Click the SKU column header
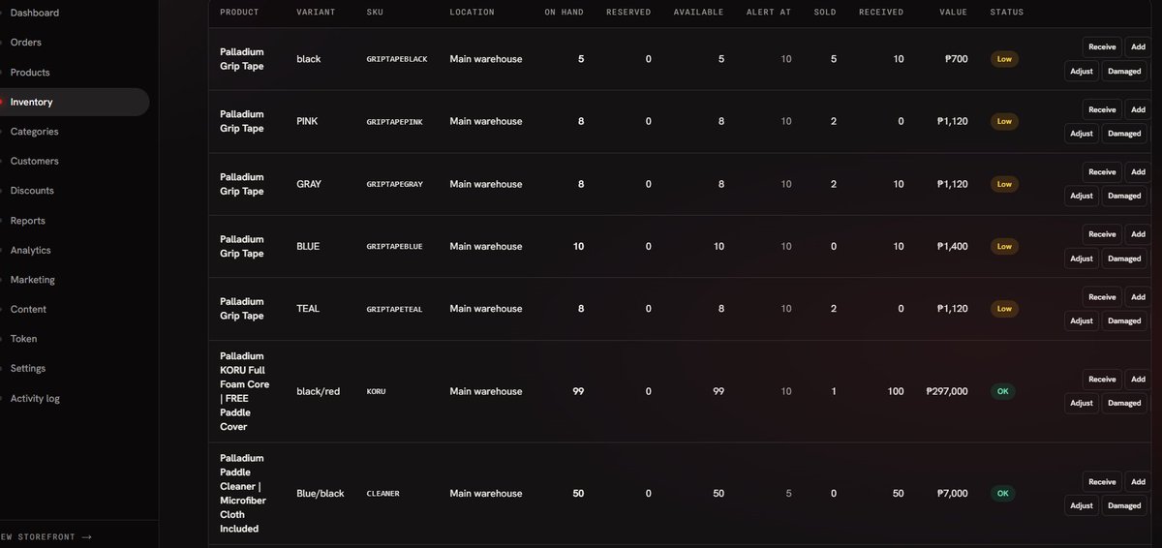Viewport: 1162px width, 548px height. tap(375, 13)
